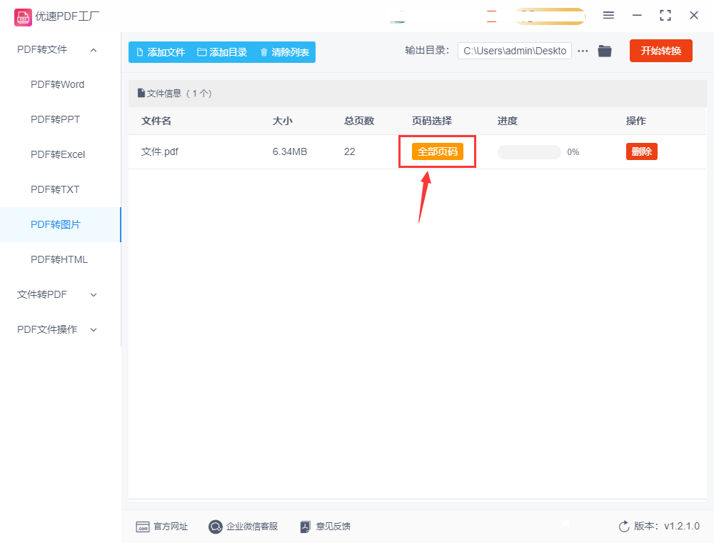
Task: Start conversion with 开始转换
Action: pyautogui.click(x=660, y=51)
